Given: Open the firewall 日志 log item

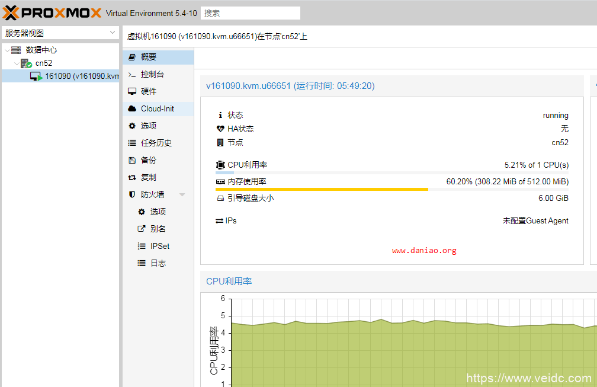Looking at the screenshot, I should click(x=158, y=264).
